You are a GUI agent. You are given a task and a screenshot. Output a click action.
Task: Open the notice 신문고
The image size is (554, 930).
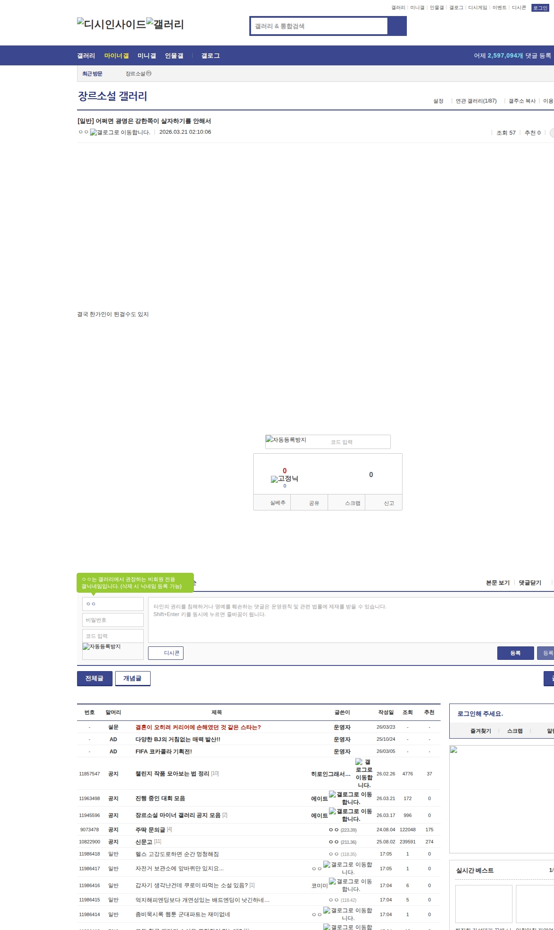tap(144, 842)
